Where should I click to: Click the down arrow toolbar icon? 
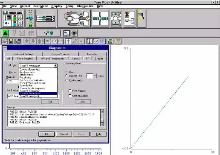tap(33, 41)
